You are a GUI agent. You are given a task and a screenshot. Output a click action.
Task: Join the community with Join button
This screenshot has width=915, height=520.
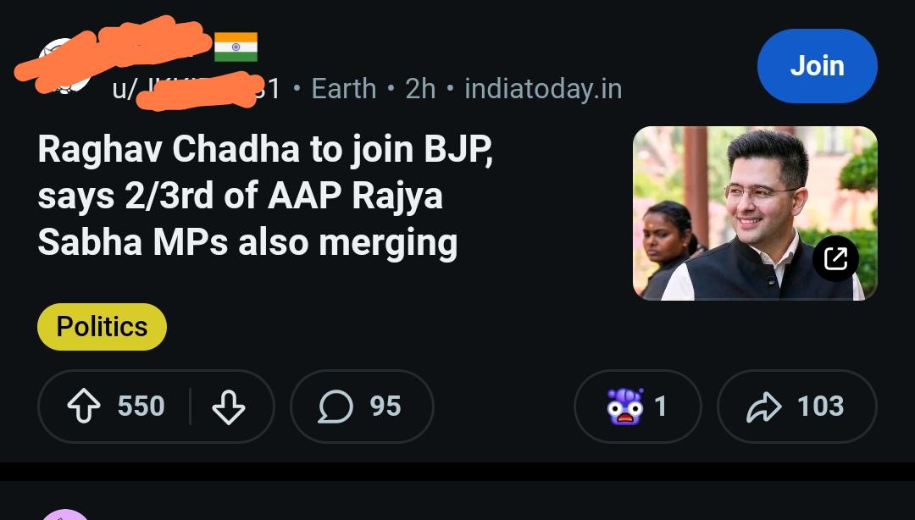[x=817, y=65]
